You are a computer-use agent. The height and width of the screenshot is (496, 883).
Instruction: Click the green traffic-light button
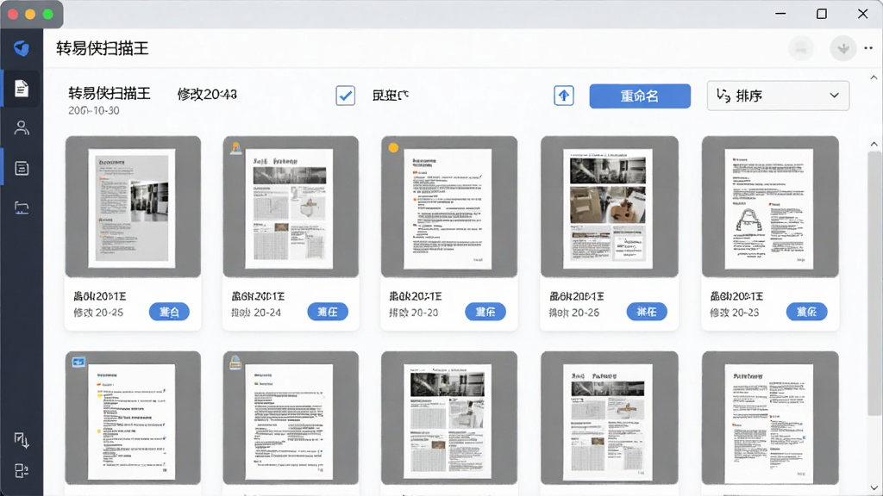pyautogui.click(x=48, y=14)
